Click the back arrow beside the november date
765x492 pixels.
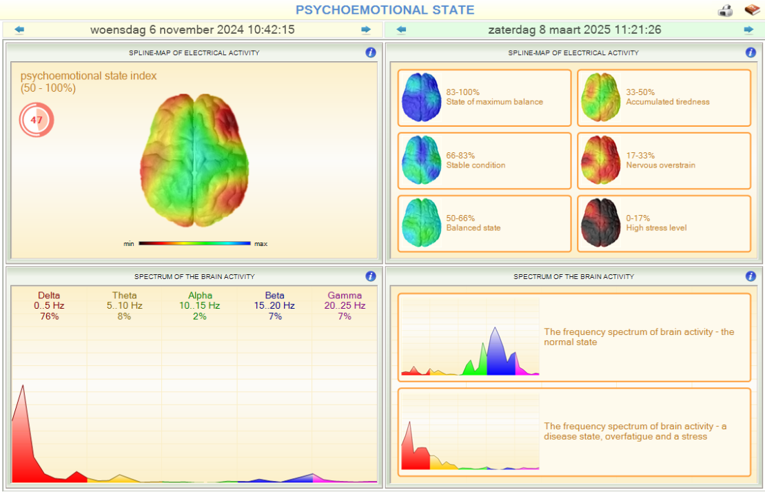[x=18, y=30]
